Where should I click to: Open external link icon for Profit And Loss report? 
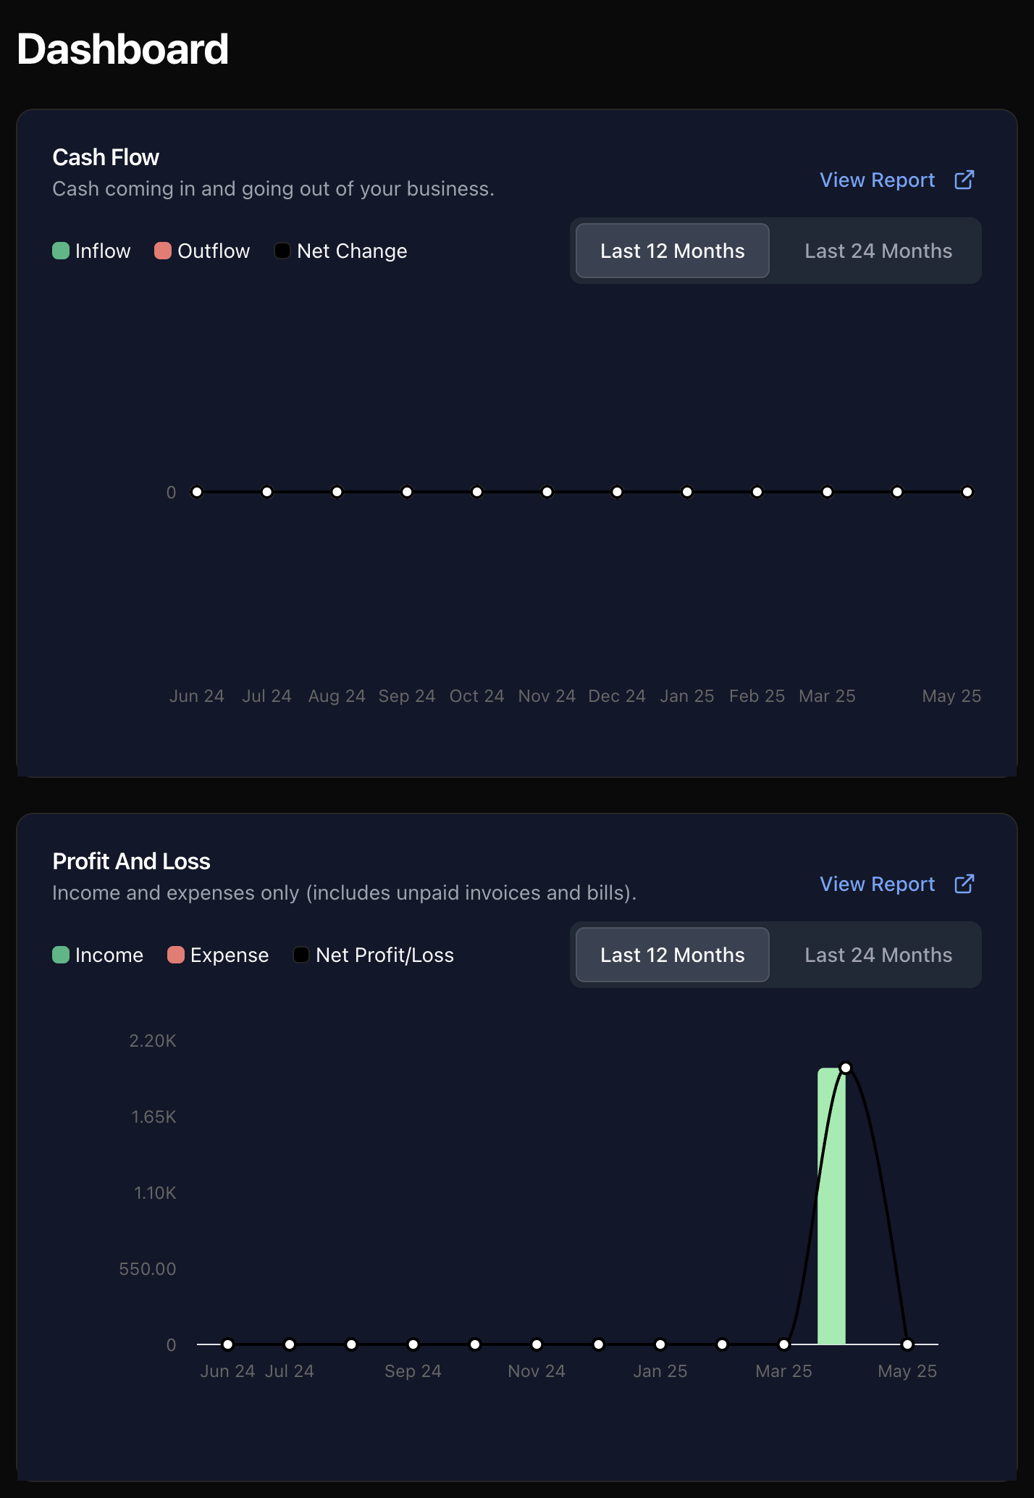tap(964, 884)
